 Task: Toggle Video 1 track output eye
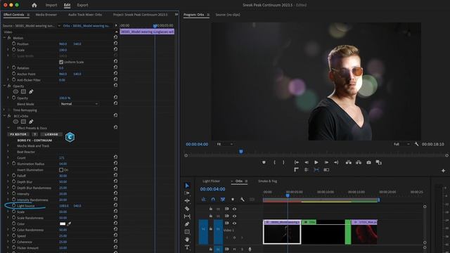[x=234, y=223]
